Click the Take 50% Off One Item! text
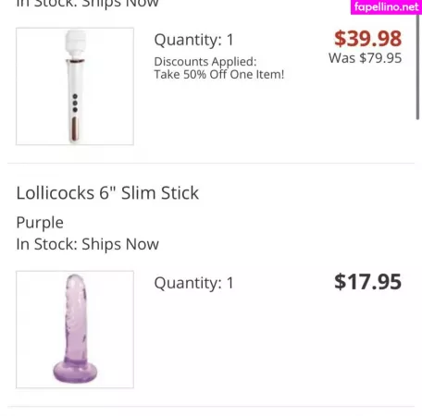The image size is (422, 416). 219,75
